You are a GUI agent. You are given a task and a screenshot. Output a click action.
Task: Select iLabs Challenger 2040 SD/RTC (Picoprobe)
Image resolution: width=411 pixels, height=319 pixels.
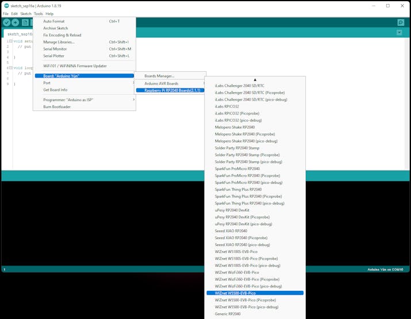pyautogui.click(x=255, y=93)
